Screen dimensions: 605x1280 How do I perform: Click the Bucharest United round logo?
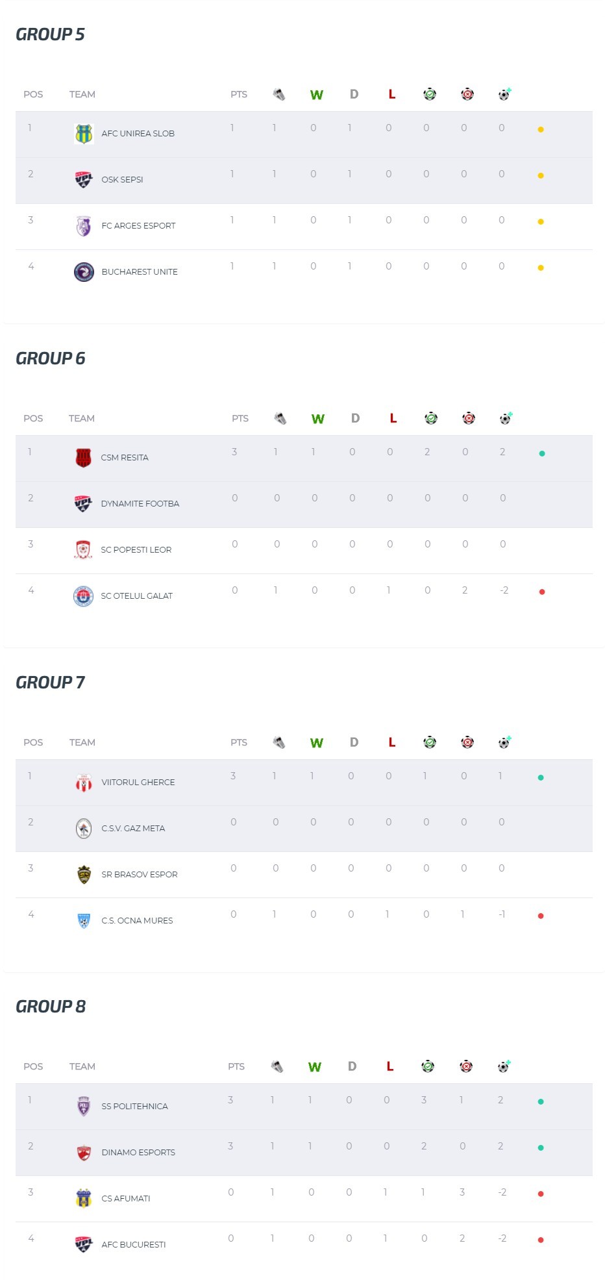click(x=84, y=272)
